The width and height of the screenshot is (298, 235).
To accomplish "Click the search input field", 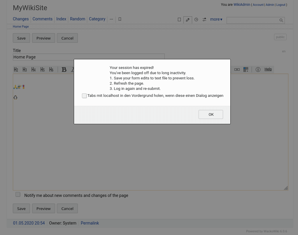I will pos(253,20).
